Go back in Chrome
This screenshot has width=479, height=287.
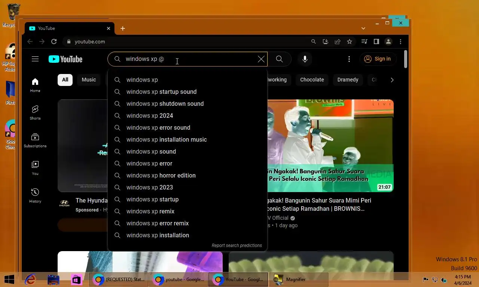30,41
